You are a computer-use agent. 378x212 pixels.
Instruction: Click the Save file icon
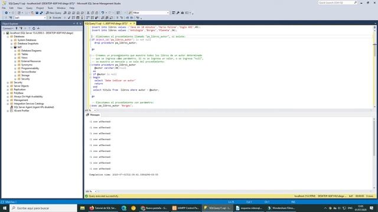click(x=37, y=13)
